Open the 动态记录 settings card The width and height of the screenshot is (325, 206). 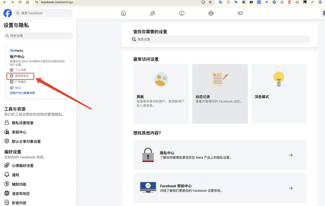220,94
